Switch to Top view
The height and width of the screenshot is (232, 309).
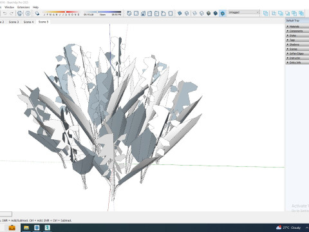tap(136, 14)
